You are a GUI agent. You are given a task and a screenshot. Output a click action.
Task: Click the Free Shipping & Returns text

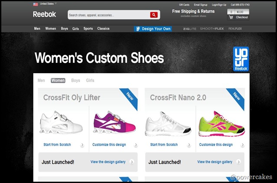click(193, 11)
